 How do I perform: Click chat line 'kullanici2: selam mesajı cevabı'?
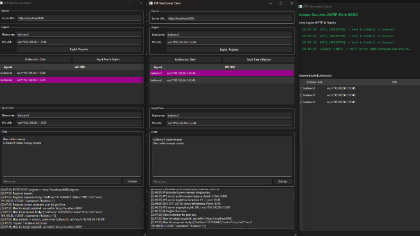coord(22,143)
